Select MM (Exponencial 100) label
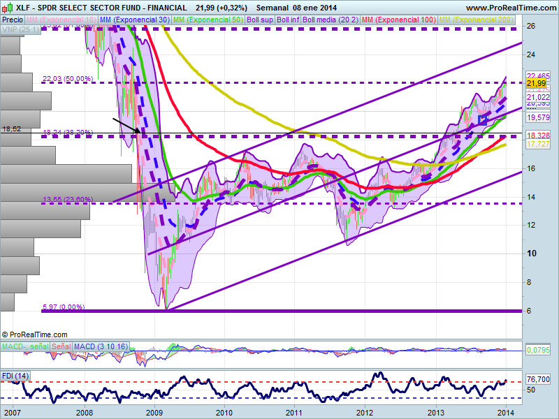The height and width of the screenshot is (419, 559). pos(399,20)
